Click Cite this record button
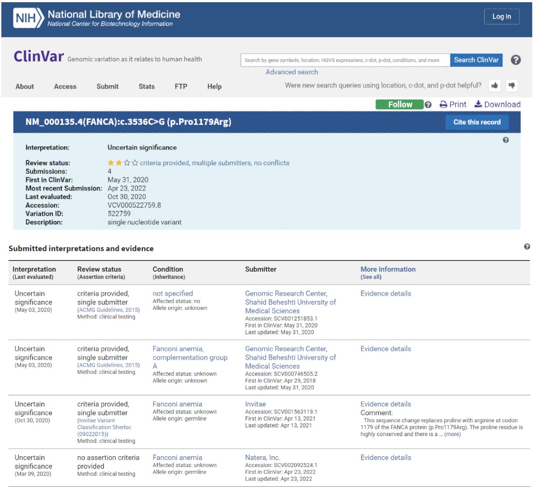The image size is (537, 488). coord(477,122)
